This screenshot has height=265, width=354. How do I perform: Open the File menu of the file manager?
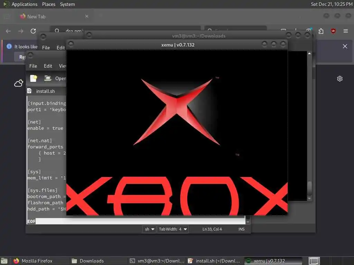pyautogui.click(x=46, y=48)
